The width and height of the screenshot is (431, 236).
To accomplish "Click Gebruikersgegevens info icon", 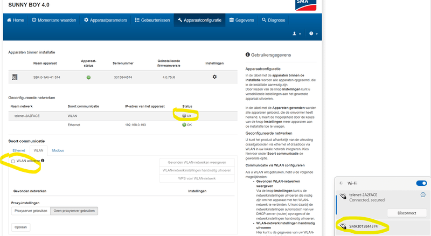I will (x=248, y=55).
